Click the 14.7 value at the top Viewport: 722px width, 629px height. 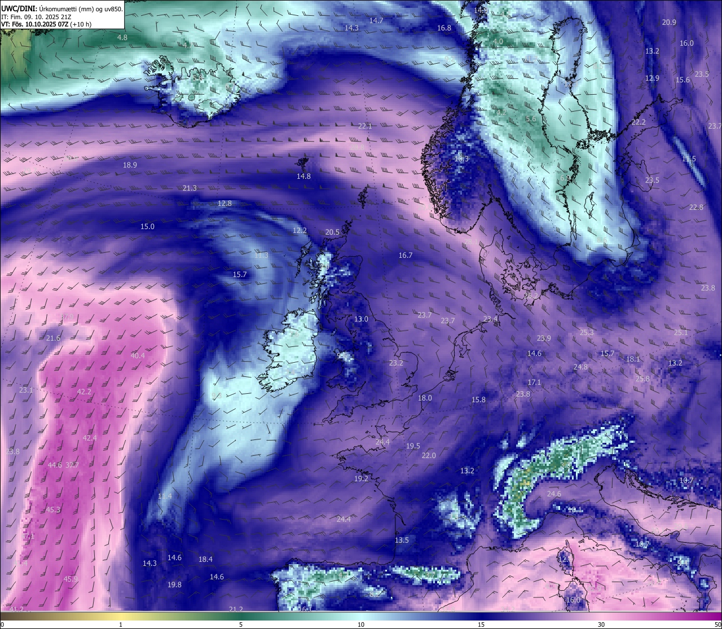(376, 20)
